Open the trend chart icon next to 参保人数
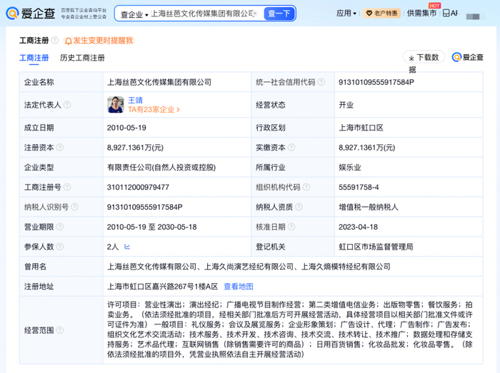The height and width of the screenshot is (373, 500). pos(127,246)
